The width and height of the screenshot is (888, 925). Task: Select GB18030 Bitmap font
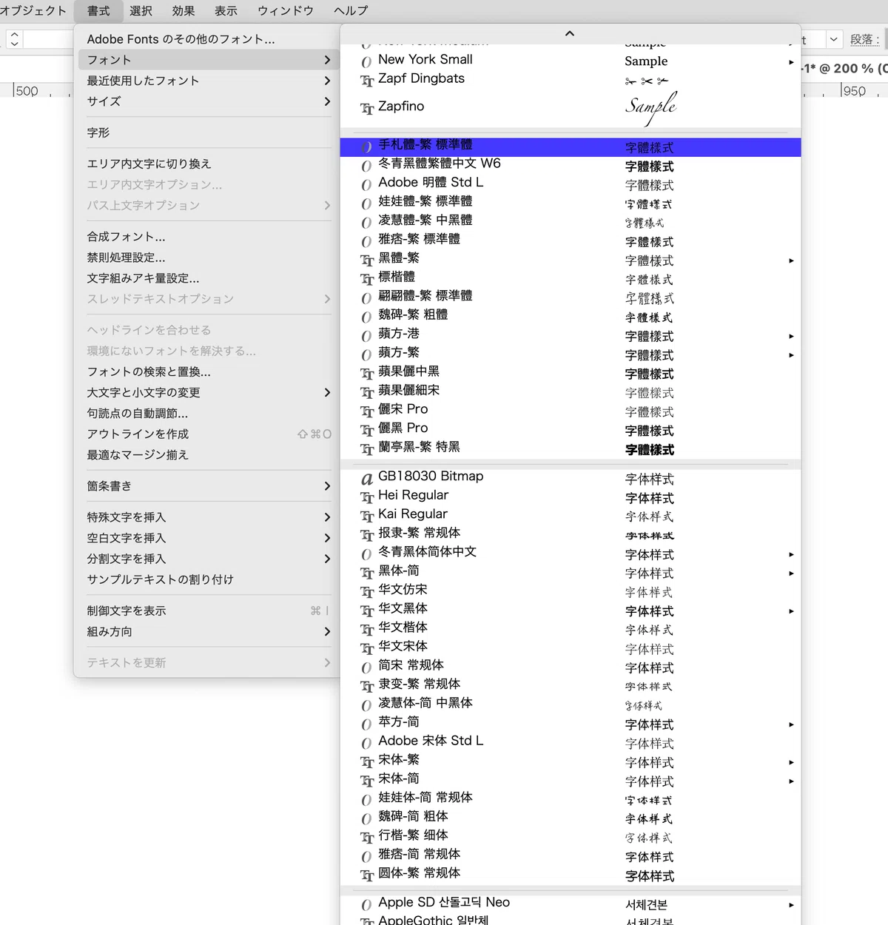pos(570,477)
